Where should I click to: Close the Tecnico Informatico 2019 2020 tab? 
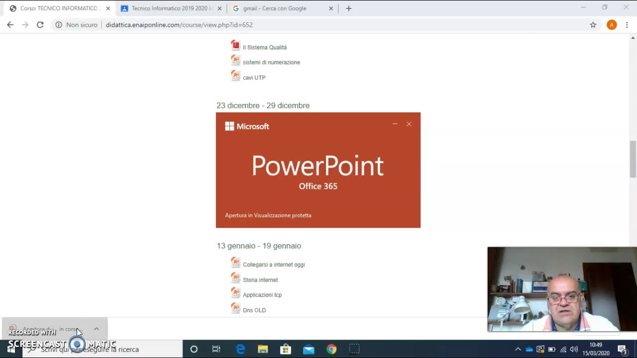tap(219, 8)
